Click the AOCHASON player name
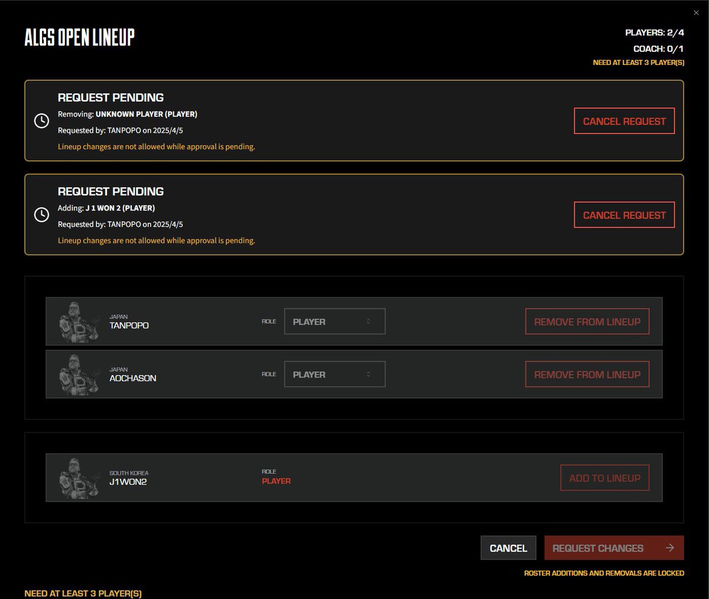The height and width of the screenshot is (599, 709). point(133,378)
